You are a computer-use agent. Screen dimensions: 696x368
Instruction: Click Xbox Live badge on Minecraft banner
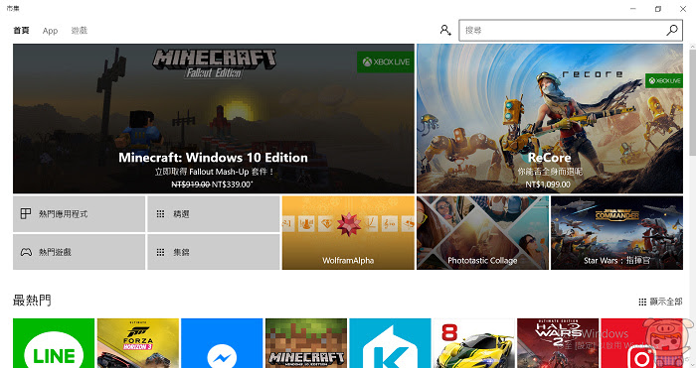click(386, 62)
